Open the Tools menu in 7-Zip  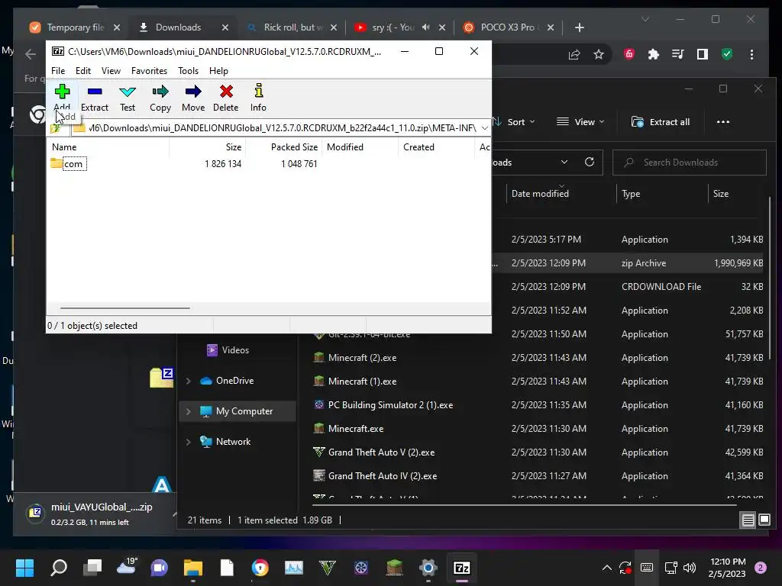(x=188, y=71)
